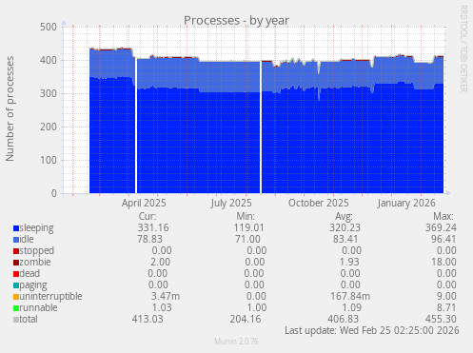The height and width of the screenshot is (353, 473).
Task: Click the 'stopped' legend label
Action: pyautogui.click(x=37, y=251)
